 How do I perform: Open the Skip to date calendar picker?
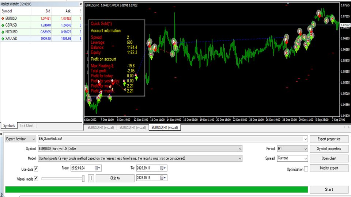[163, 178]
